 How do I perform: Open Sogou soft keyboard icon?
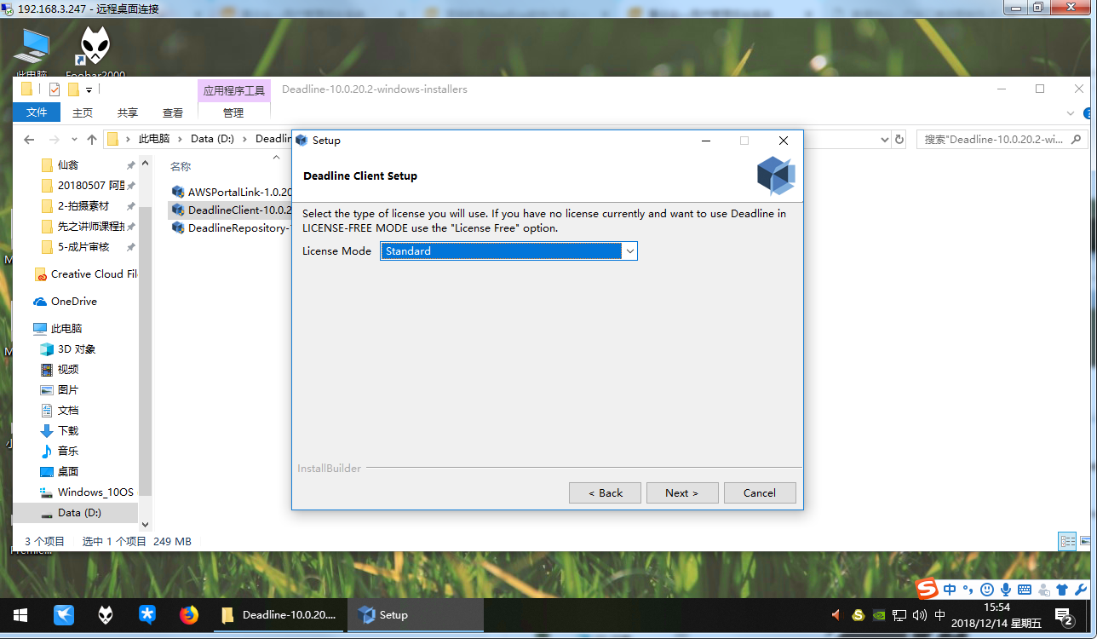pos(1025,589)
